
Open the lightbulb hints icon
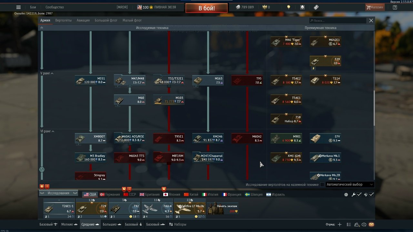[289, 7]
